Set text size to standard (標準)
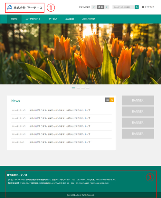Image resolution: width=161 pixels, height=198 pixels. (100, 7)
